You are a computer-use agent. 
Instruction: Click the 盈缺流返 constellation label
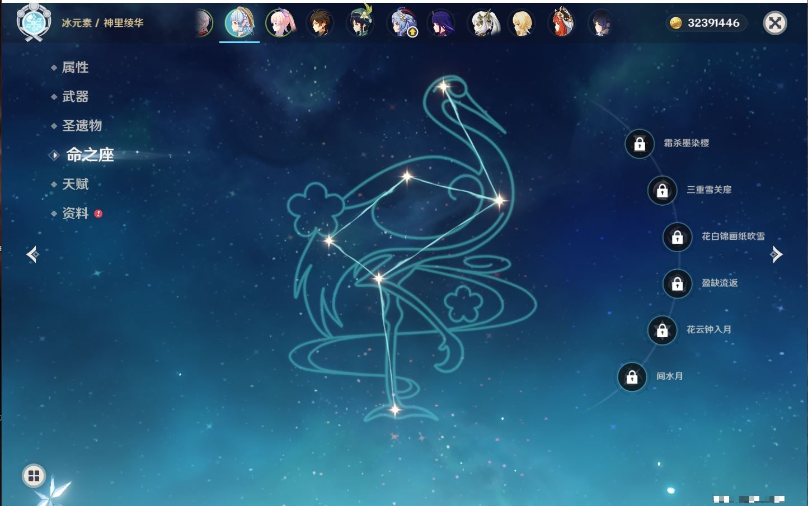720,283
